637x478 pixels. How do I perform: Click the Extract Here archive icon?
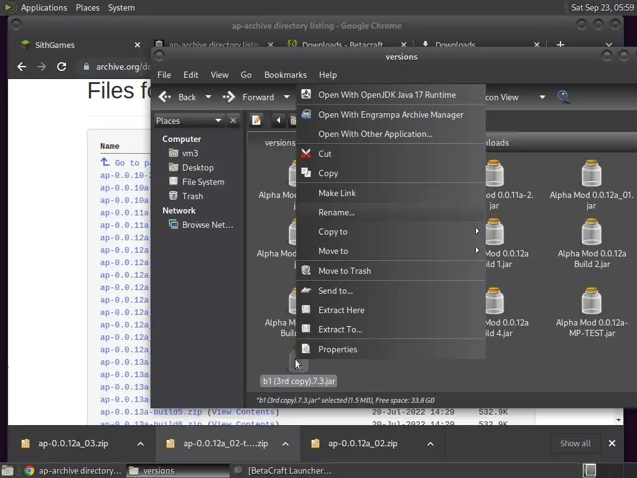pos(306,310)
